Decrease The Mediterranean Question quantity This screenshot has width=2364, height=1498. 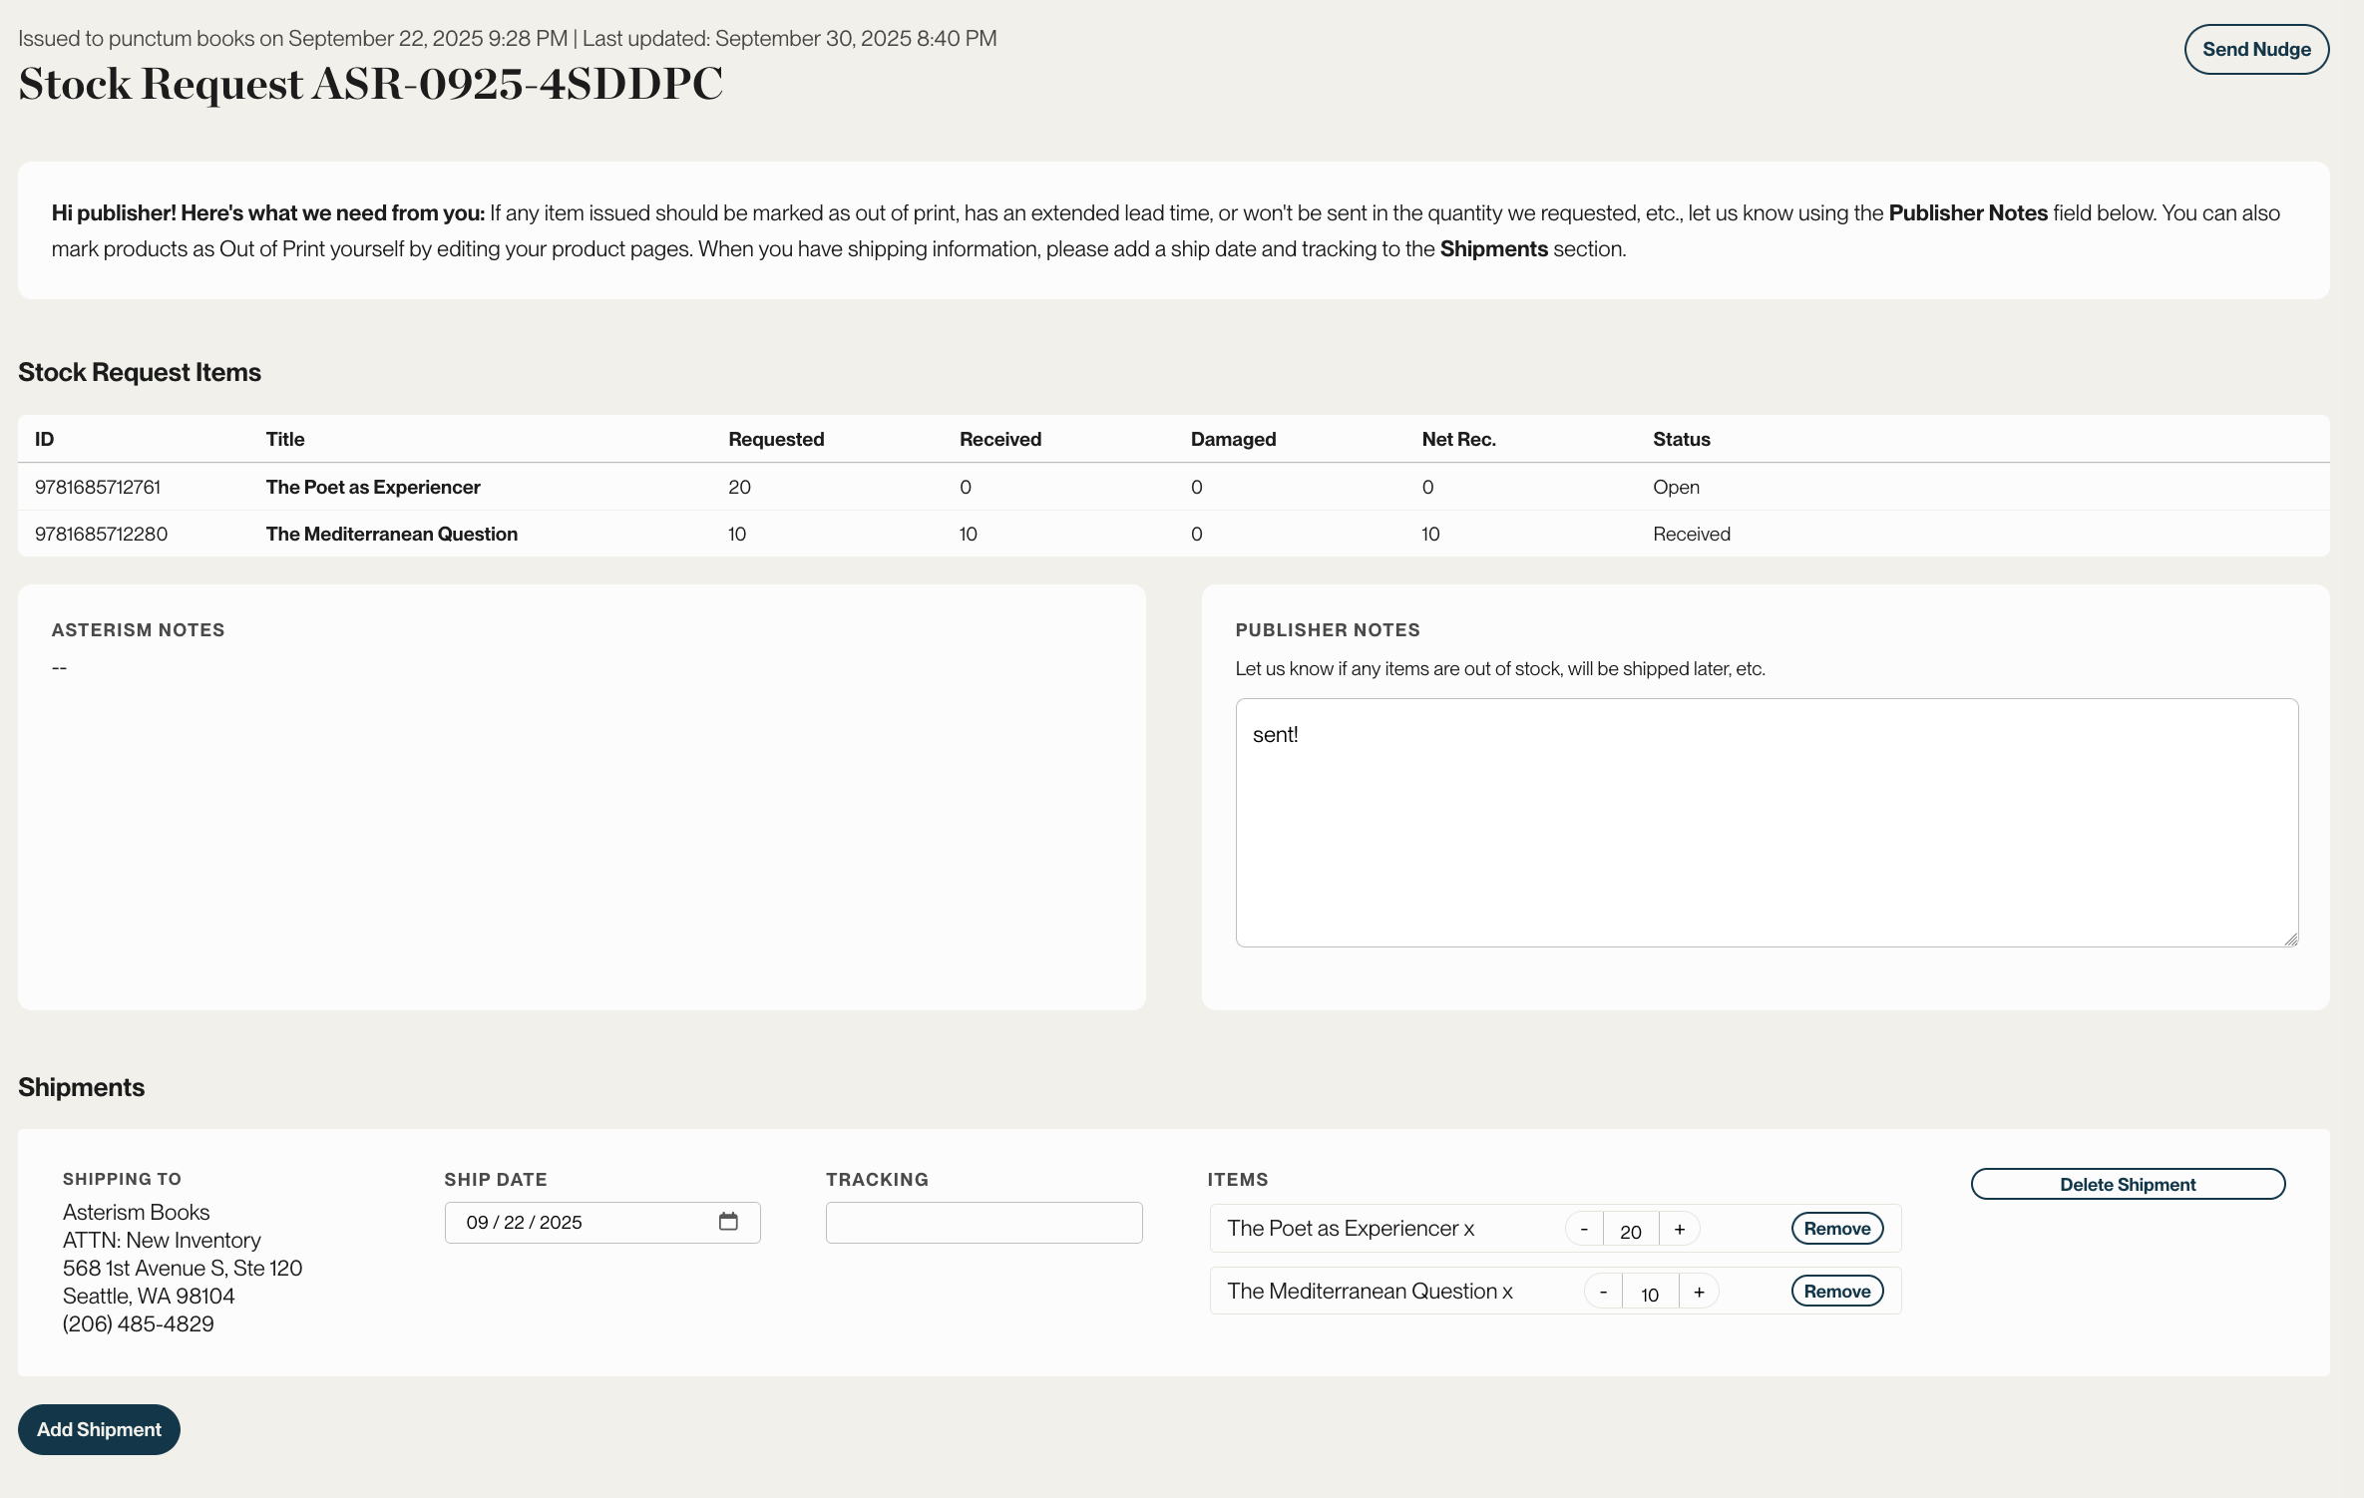[x=1603, y=1293]
